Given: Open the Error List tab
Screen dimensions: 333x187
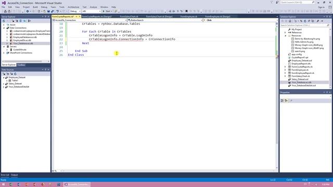Looking at the screenshot, I should pos(5,175).
